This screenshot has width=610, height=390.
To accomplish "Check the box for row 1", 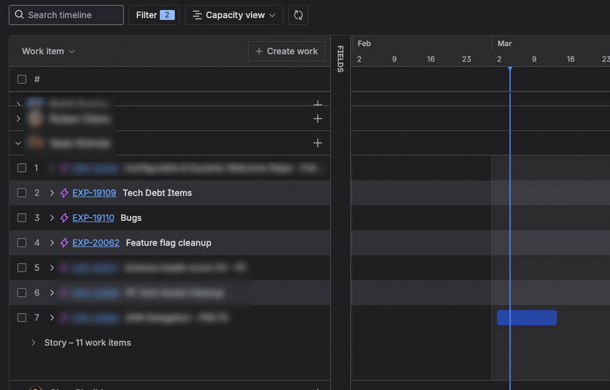I will point(22,168).
